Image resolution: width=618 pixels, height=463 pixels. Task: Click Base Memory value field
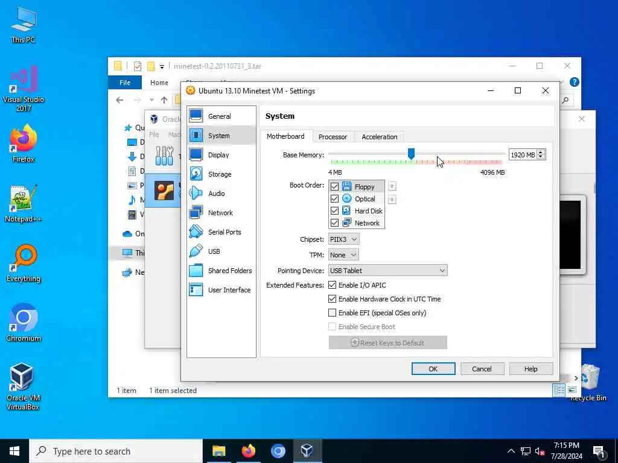[x=523, y=155]
